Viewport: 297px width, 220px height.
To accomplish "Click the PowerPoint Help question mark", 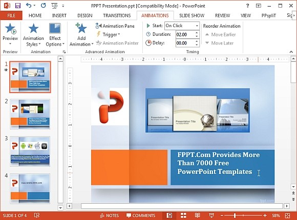I will (x=247, y=6).
